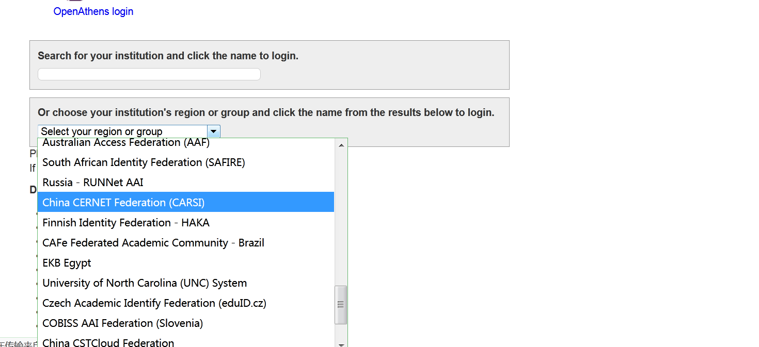Choose Czech Academic Identify Federation (eduID.cz)

[154, 303]
